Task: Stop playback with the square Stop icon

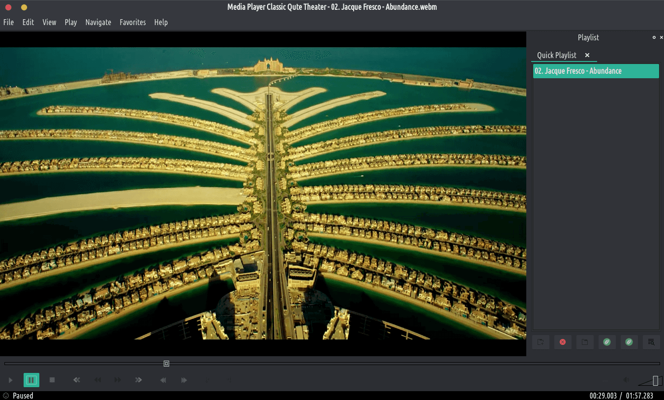Action: point(52,380)
